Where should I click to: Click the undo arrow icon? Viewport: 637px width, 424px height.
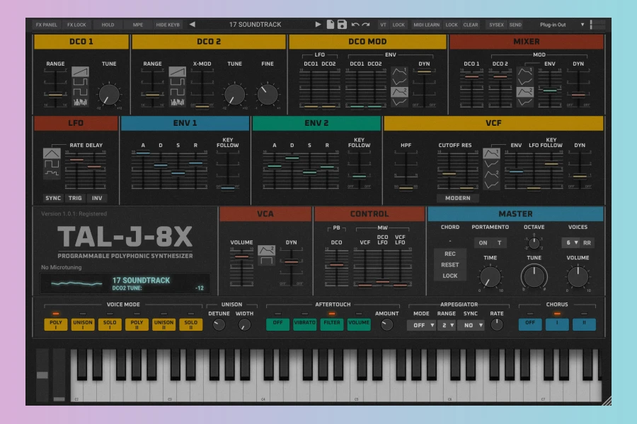[355, 25]
